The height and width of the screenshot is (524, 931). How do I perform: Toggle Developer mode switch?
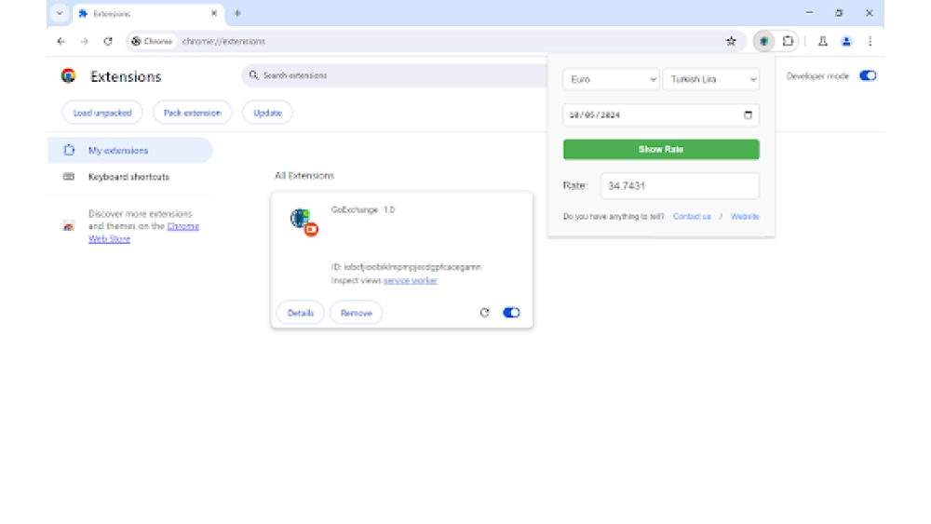point(868,76)
